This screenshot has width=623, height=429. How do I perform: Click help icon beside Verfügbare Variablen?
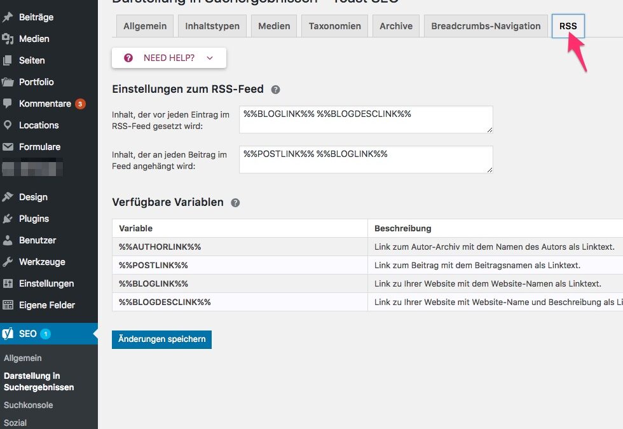click(235, 203)
